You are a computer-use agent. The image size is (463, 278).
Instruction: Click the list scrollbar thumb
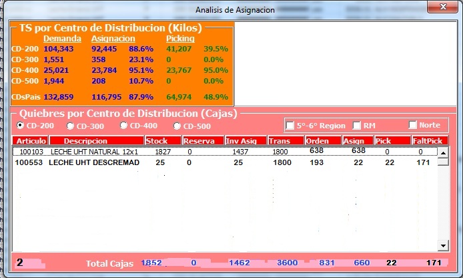[x=443, y=162]
